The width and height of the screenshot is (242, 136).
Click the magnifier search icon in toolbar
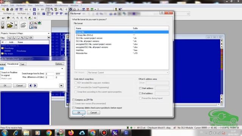pyautogui.click(x=52, y=9)
